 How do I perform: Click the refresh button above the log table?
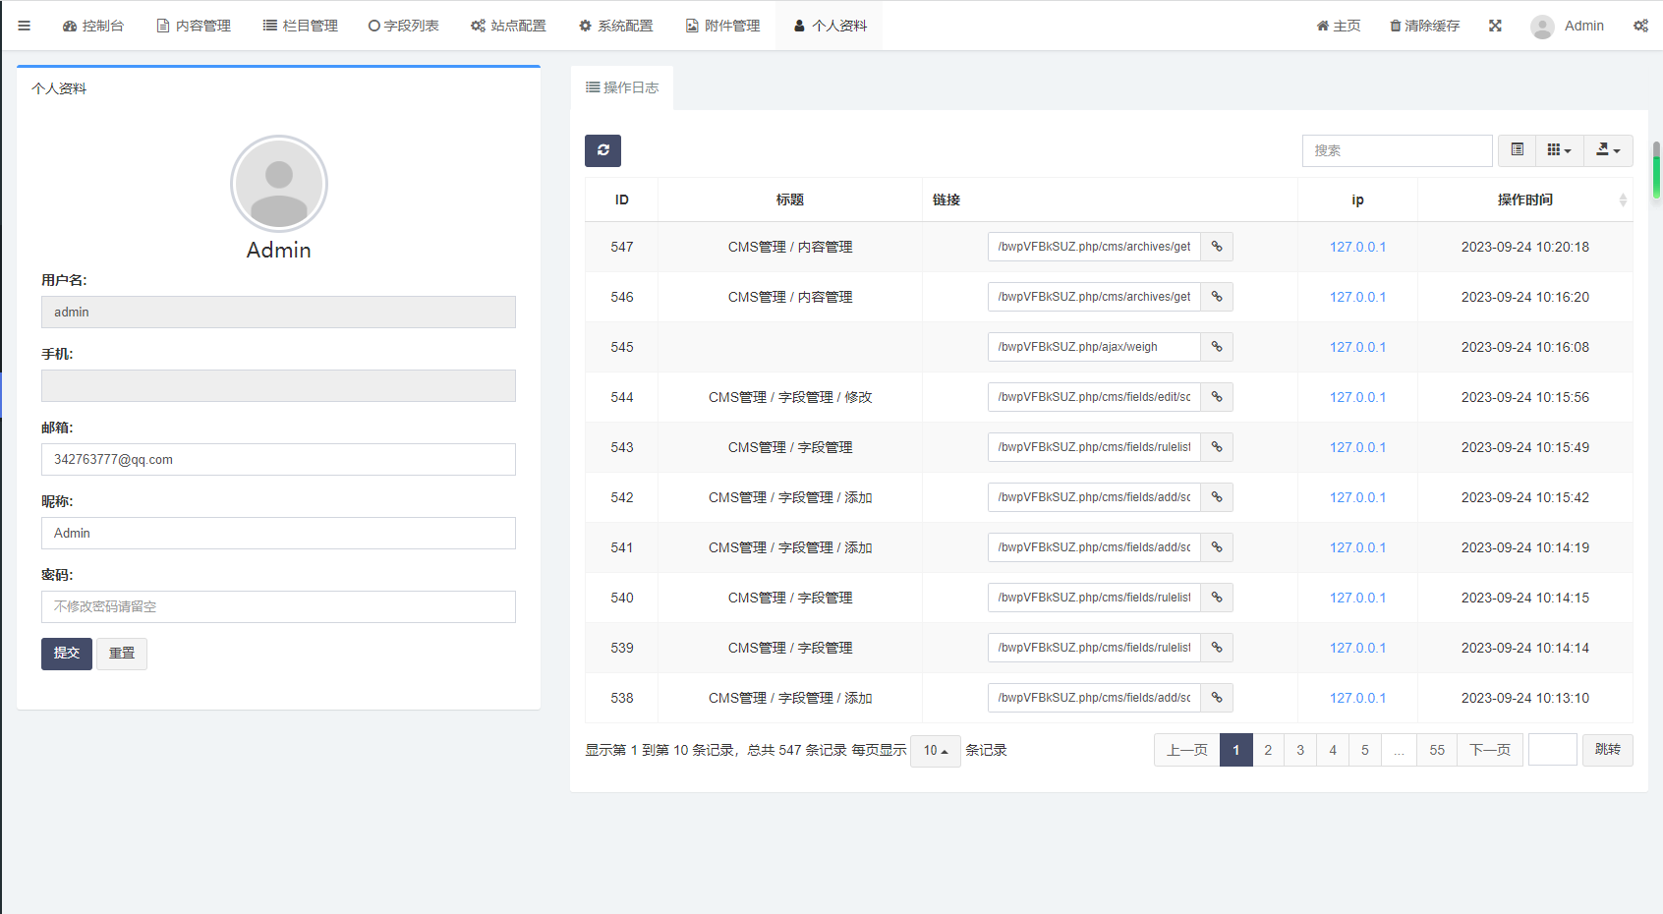[x=602, y=150]
